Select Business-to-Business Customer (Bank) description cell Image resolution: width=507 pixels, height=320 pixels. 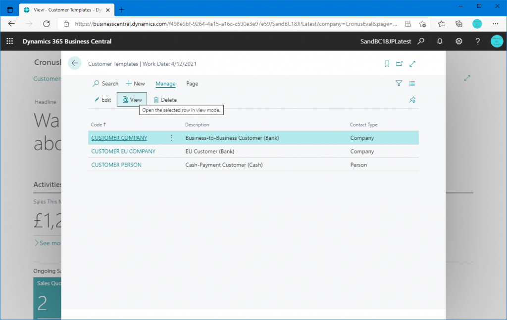coord(232,138)
